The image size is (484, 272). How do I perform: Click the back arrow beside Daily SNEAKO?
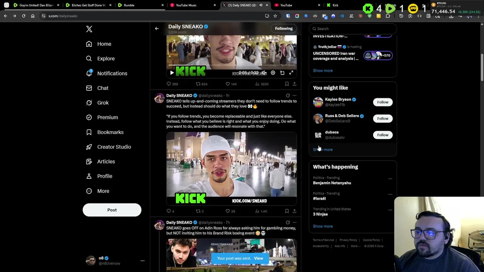coord(157,28)
